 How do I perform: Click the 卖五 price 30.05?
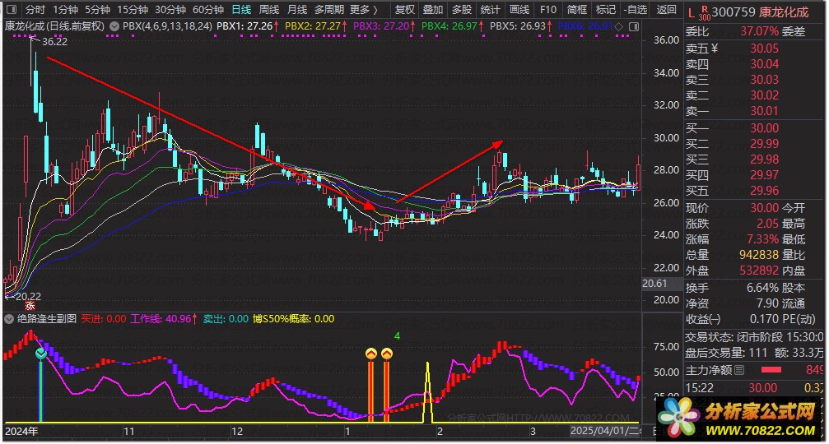tap(765, 49)
